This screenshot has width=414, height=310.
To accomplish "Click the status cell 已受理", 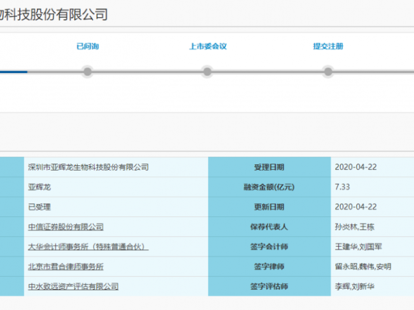I will tap(116, 207).
